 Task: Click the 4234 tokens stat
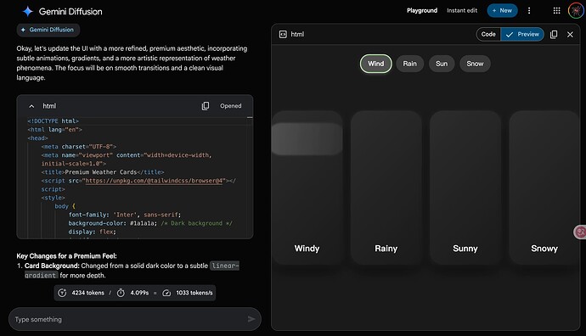click(87, 293)
